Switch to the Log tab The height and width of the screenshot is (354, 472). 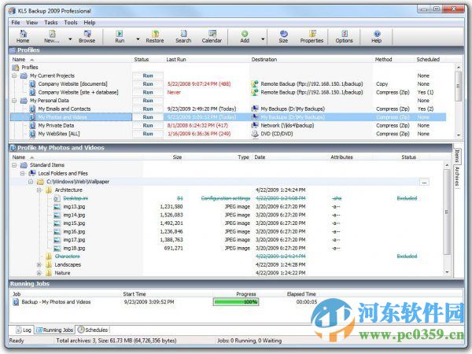(x=24, y=330)
